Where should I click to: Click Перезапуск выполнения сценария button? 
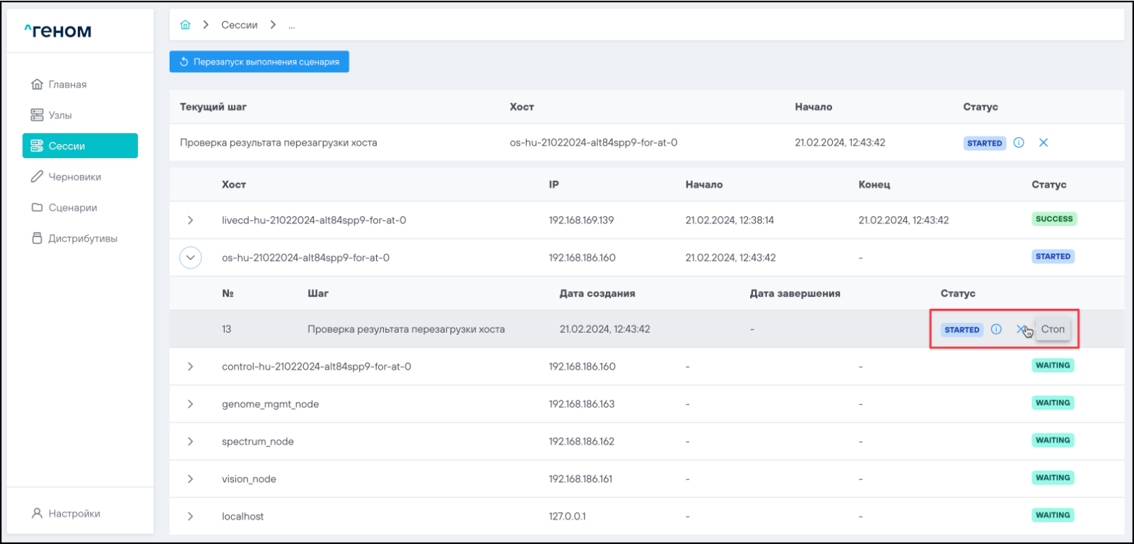[259, 61]
